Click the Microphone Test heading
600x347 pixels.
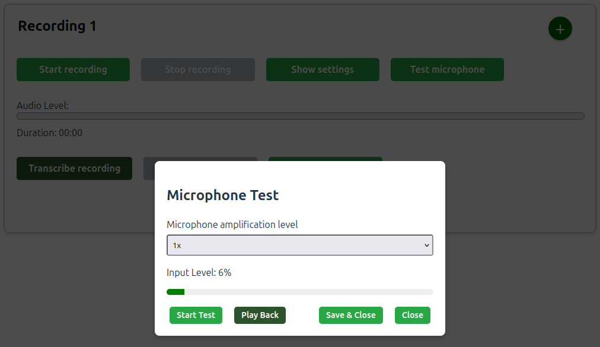222,195
